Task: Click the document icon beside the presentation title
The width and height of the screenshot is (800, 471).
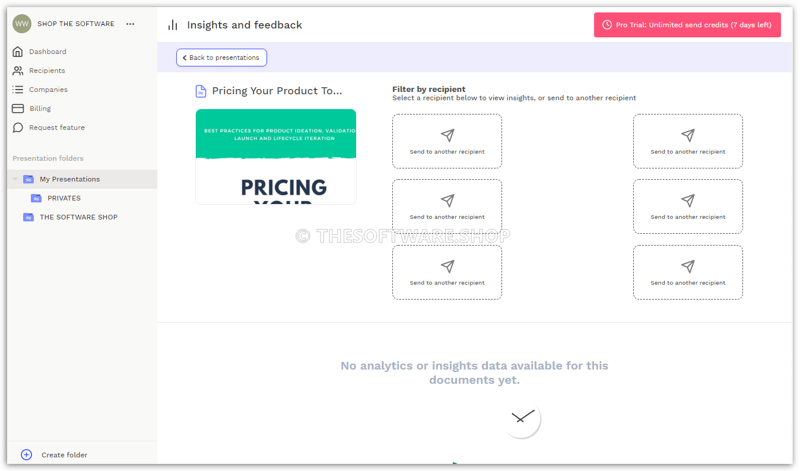Action: (201, 91)
